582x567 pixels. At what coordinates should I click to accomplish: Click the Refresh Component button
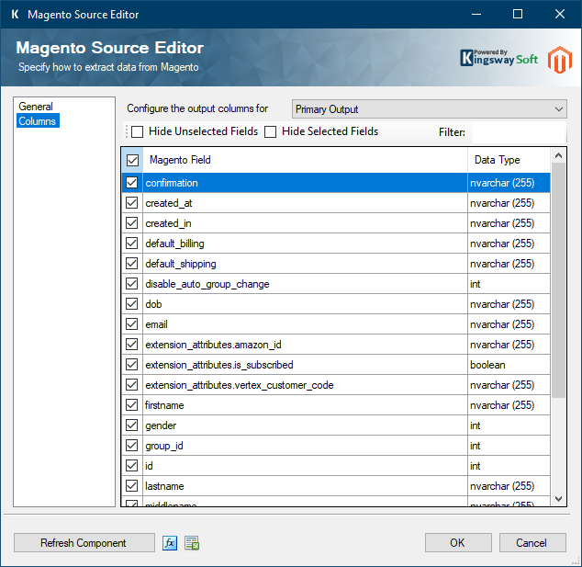(x=84, y=543)
